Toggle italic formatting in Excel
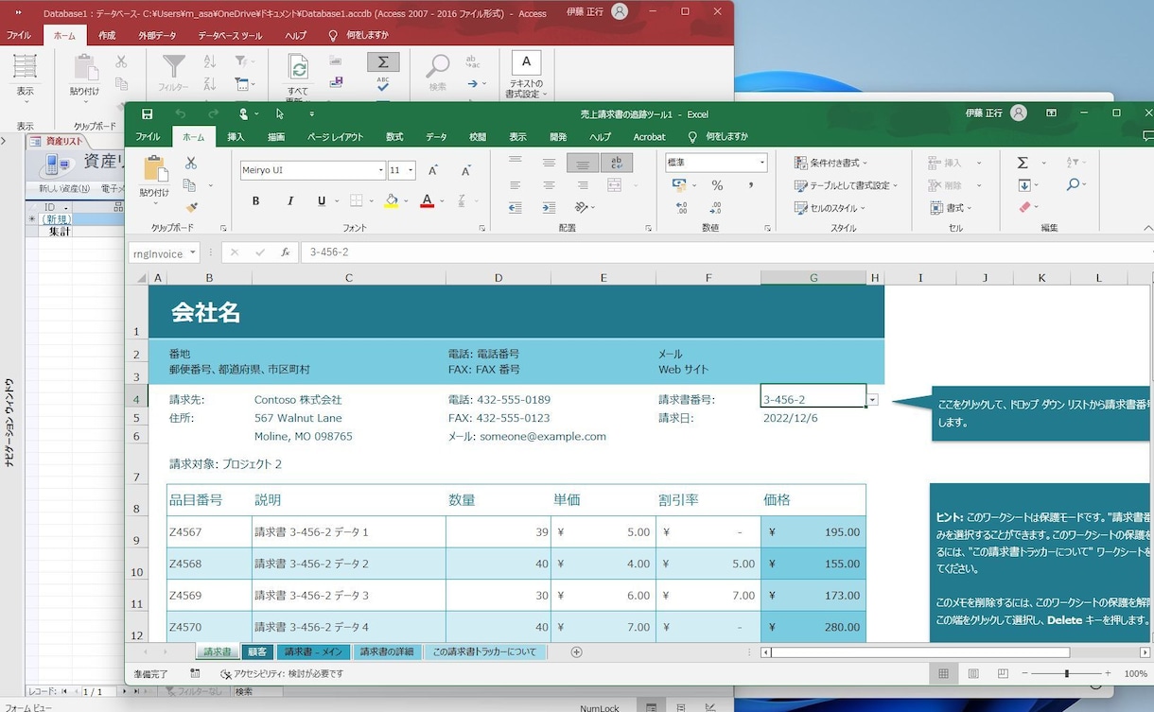1154x712 pixels. point(289,201)
